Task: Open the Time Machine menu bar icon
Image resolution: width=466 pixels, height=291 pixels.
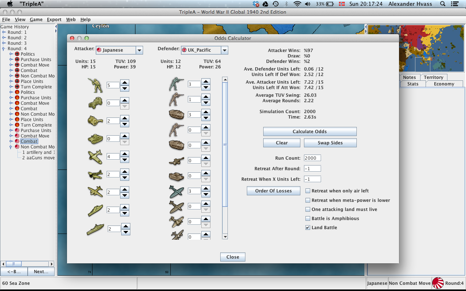Action: [276, 4]
